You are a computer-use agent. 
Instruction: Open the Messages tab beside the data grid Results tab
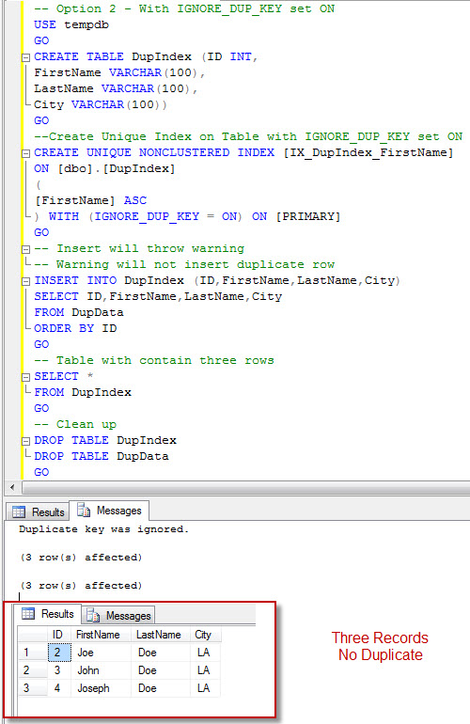(118, 616)
